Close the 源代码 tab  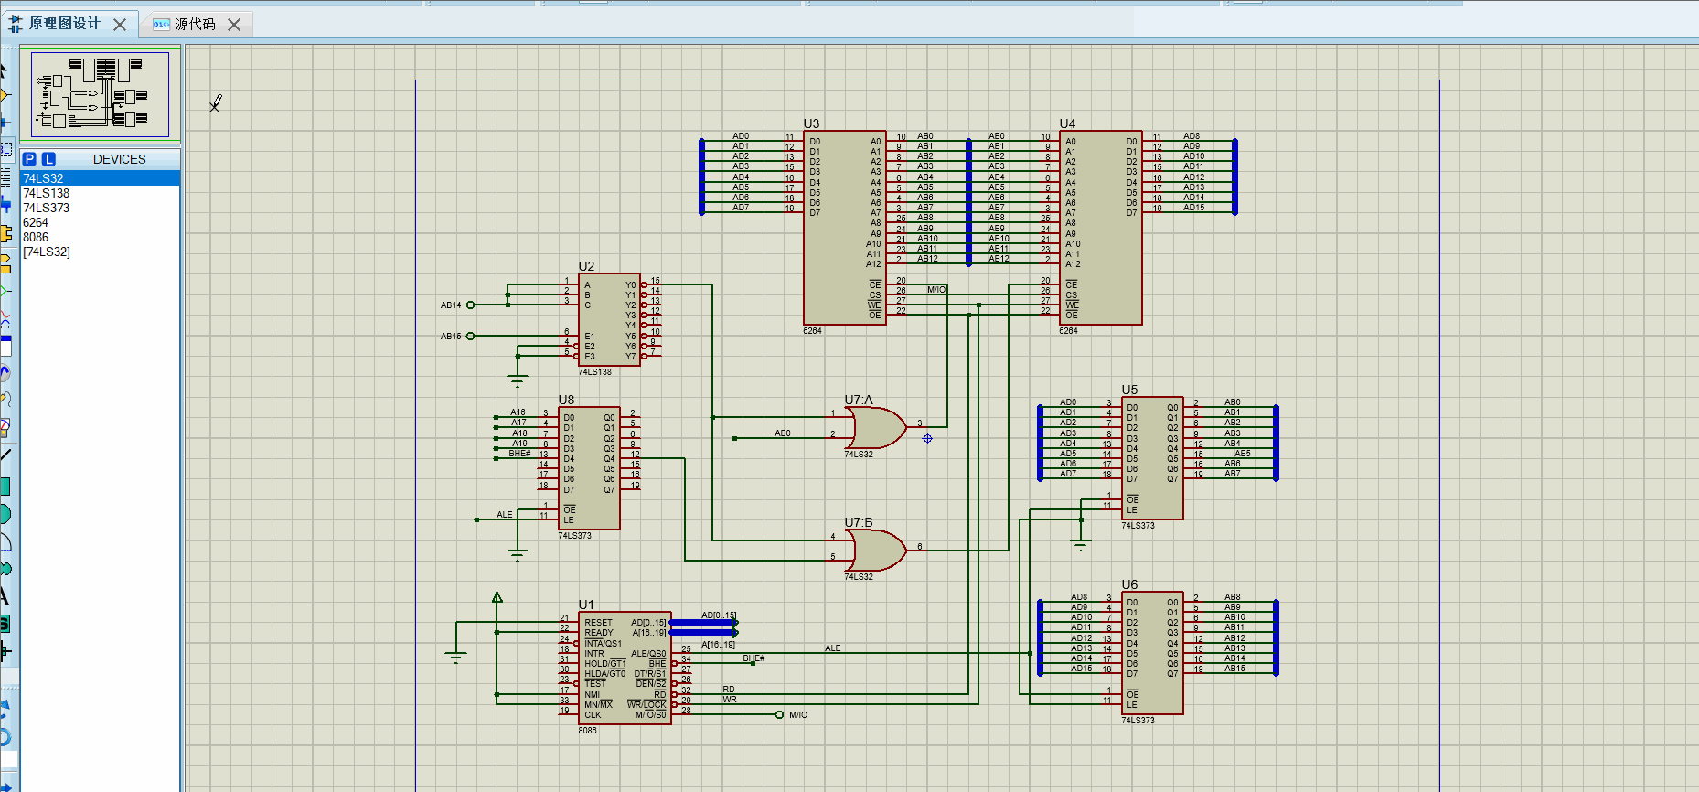(234, 25)
